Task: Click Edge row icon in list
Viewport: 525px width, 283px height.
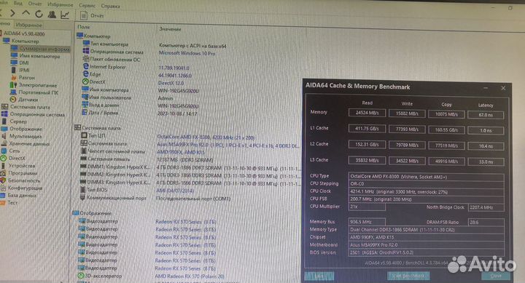Action: (86, 74)
